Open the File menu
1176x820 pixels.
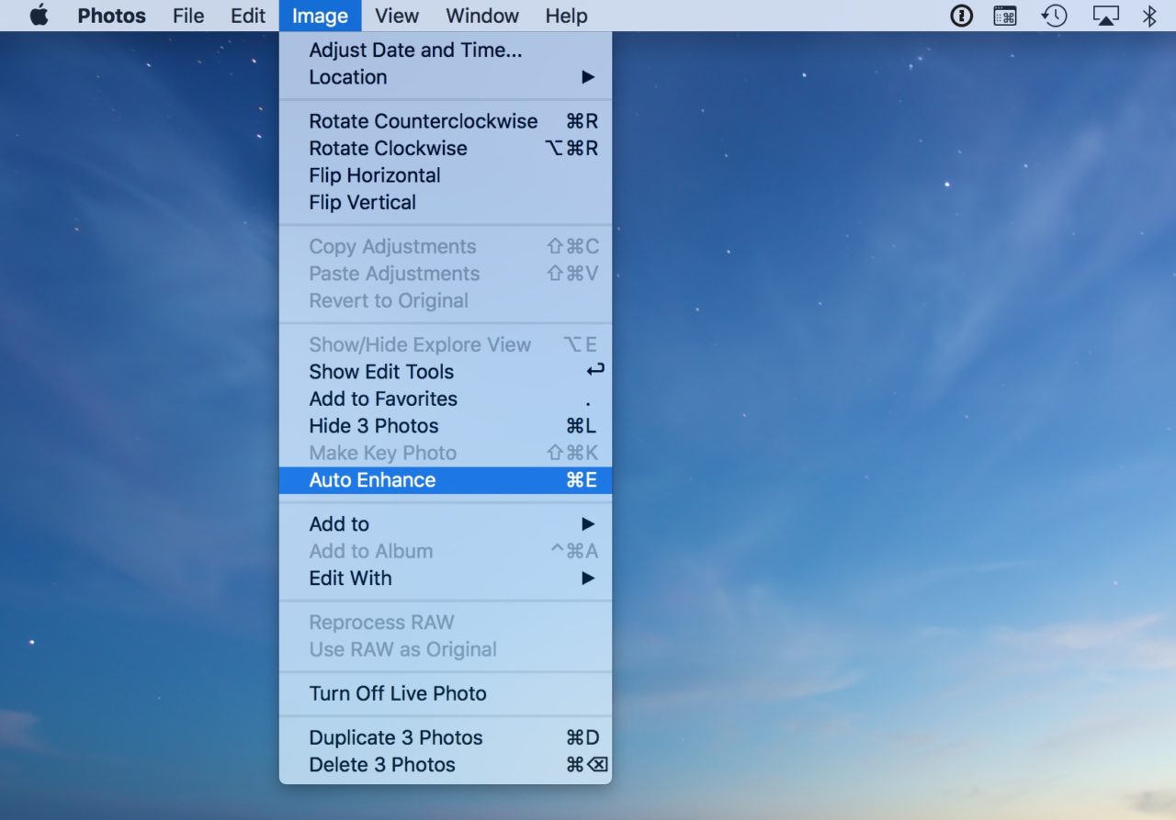[188, 16]
